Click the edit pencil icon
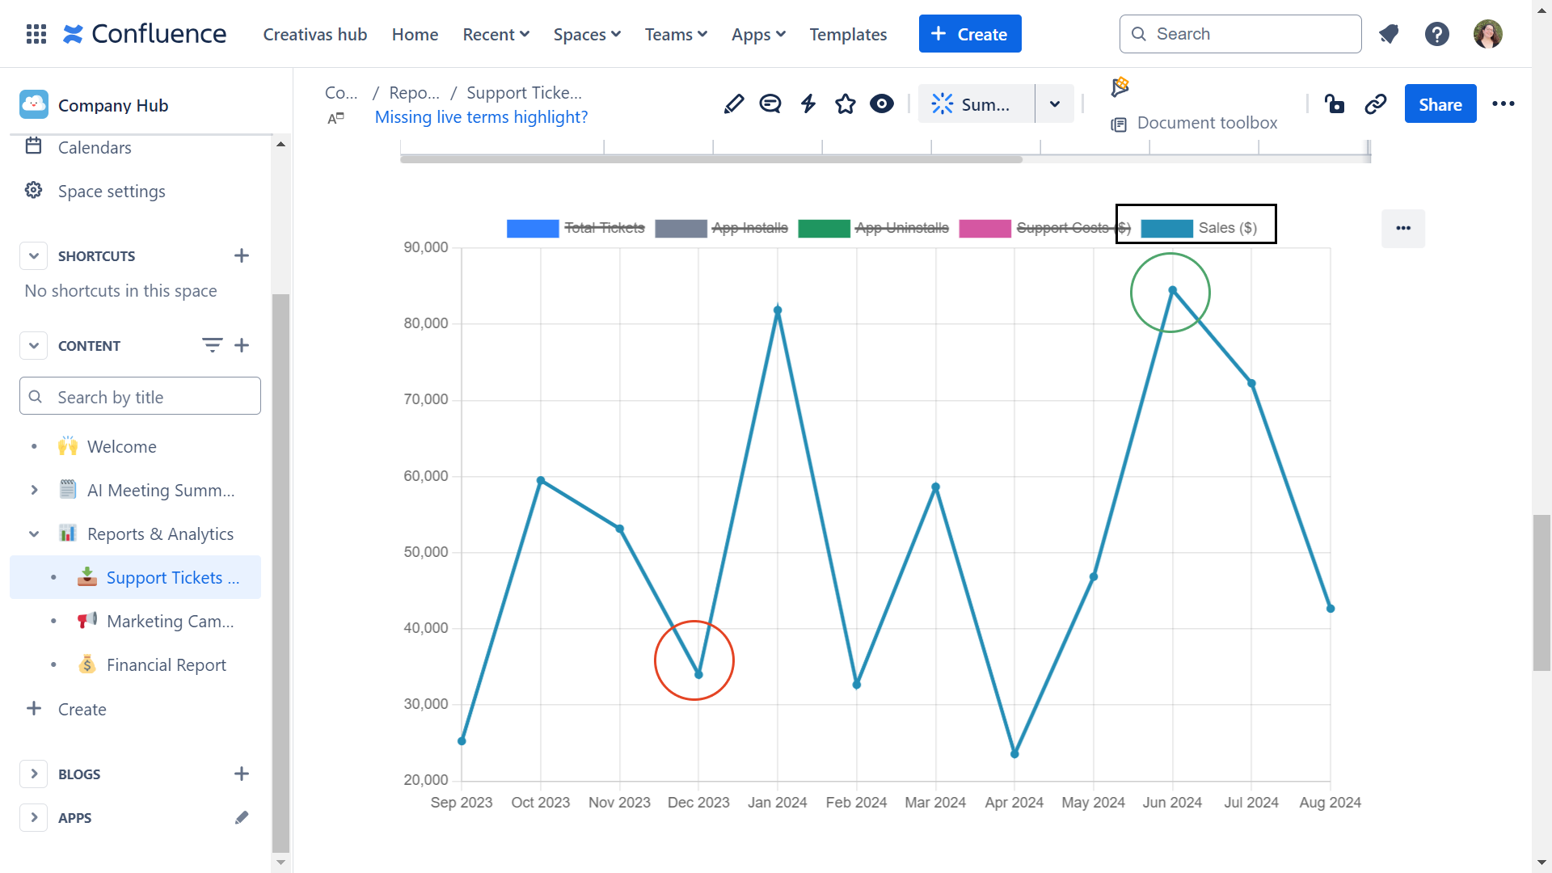 pos(734,104)
